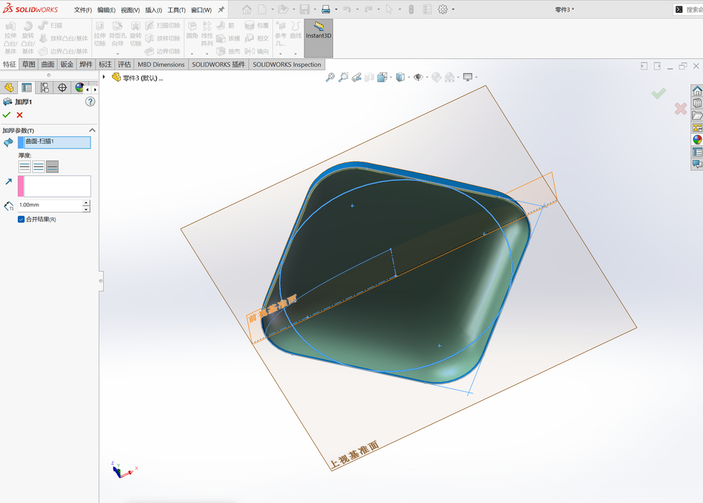Switch to the SOLIDWORKS Inspection tab
Viewport: 703px width, 503px height.
[x=287, y=64]
